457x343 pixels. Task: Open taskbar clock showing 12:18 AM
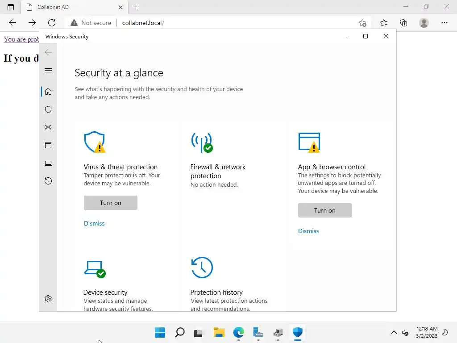[x=427, y=332]
